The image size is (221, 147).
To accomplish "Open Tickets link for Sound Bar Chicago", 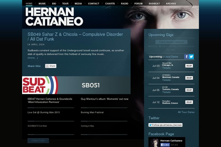I will pyautogui.click(x=166, y=68).
